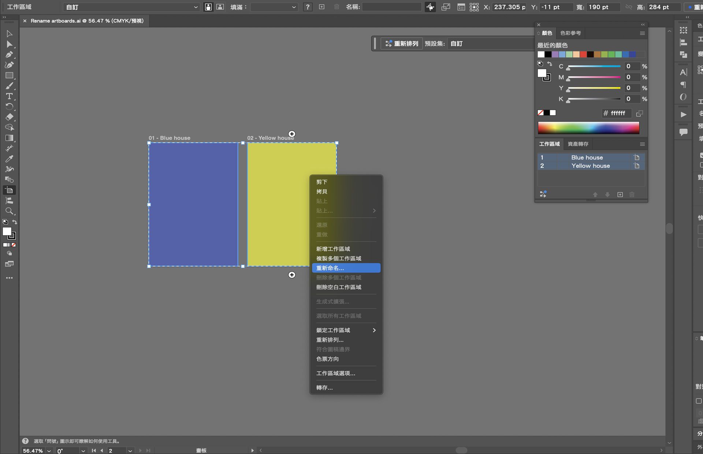Select the Pen tool in toolbar
Viewport: 703px width, 454px height.
coord(9,55)
